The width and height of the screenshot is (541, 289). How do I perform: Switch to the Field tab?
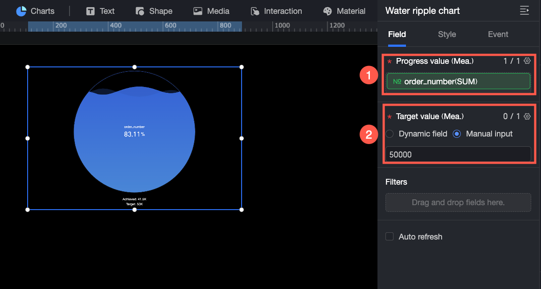click(397, 34)
